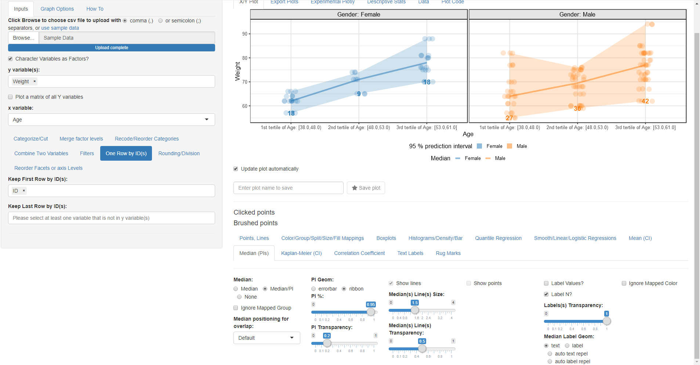Choose ribbon PI geom
Viewport: 700px width, 365px height.
(344, 289)
